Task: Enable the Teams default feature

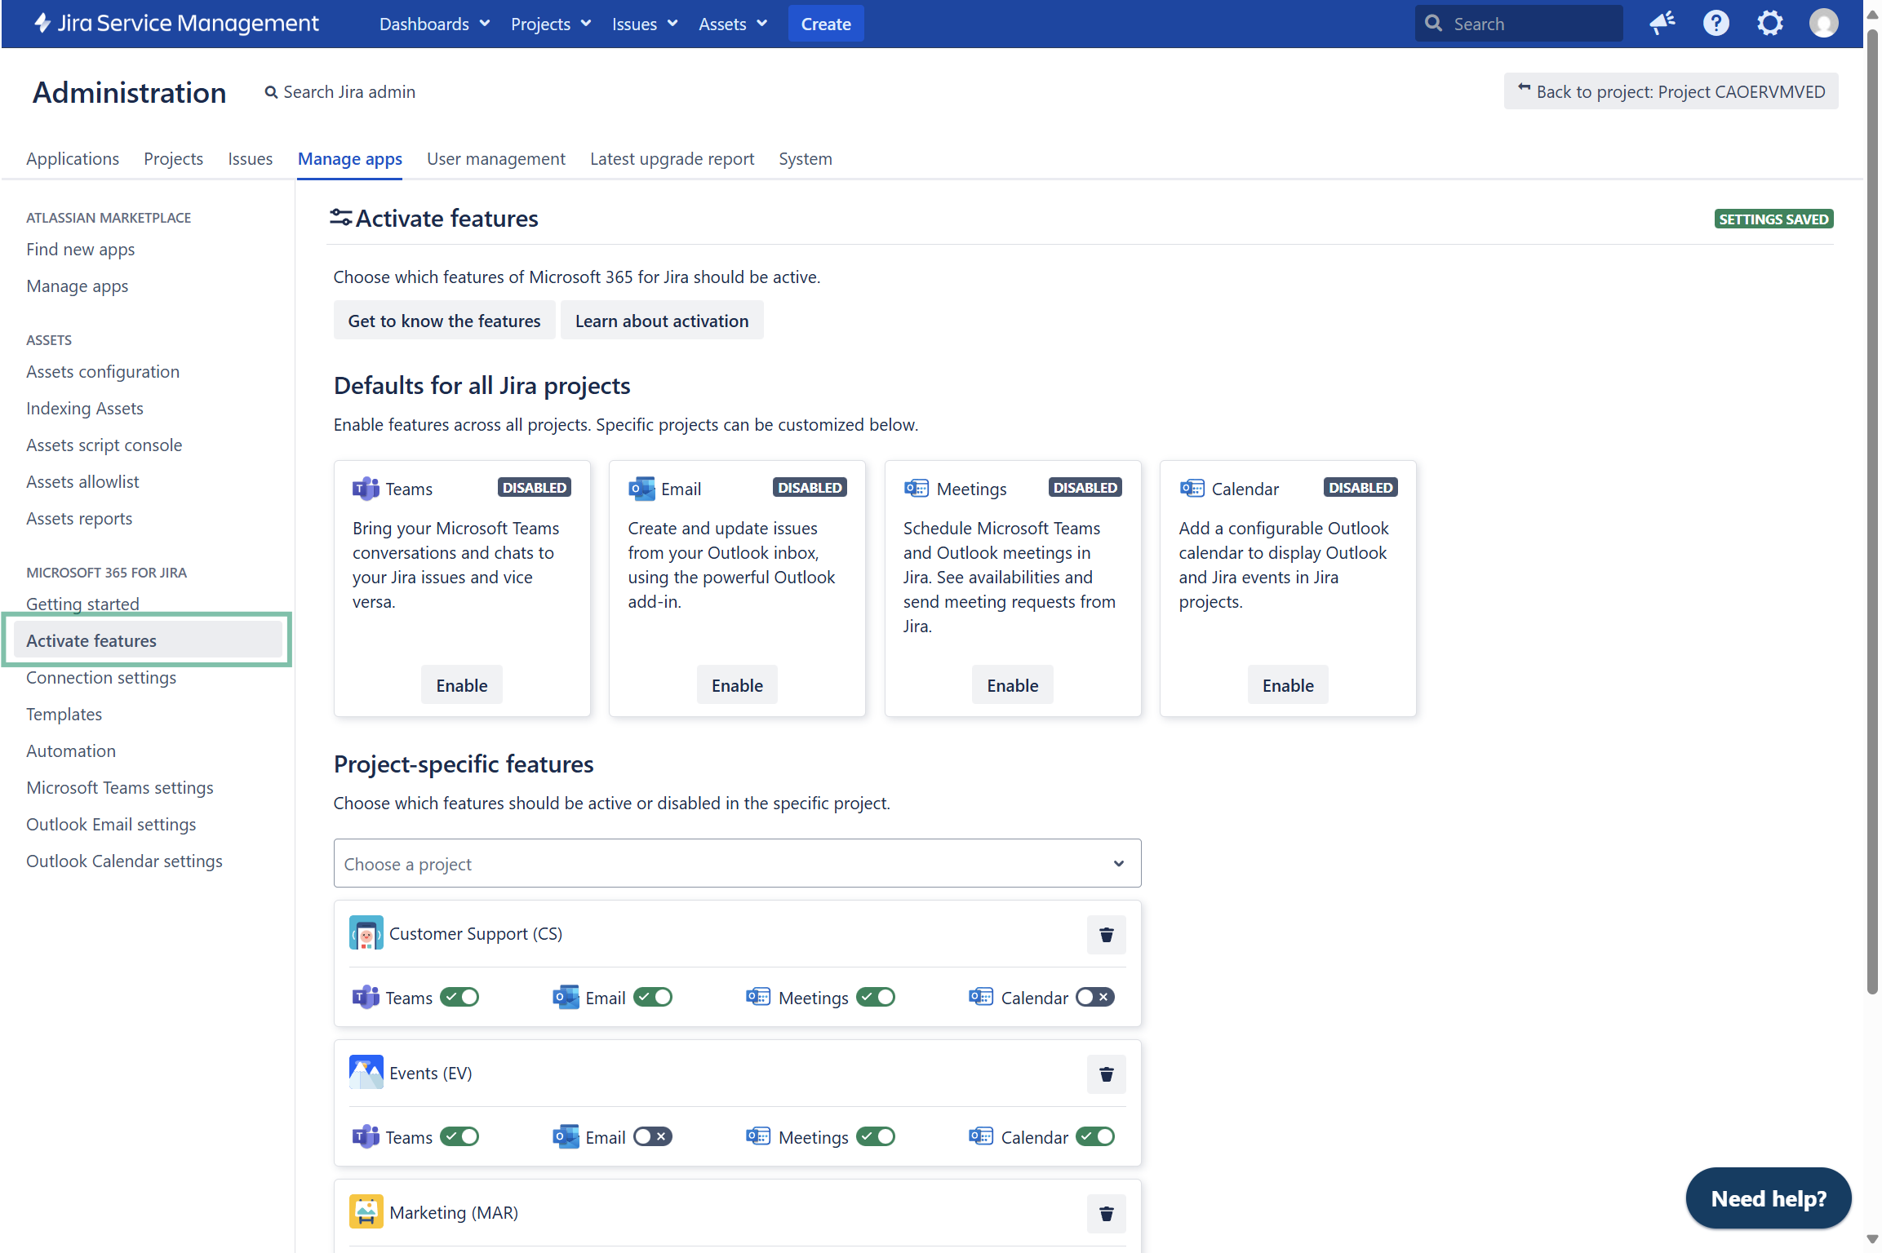Action: pyautogui.click(x=461, y=685)
